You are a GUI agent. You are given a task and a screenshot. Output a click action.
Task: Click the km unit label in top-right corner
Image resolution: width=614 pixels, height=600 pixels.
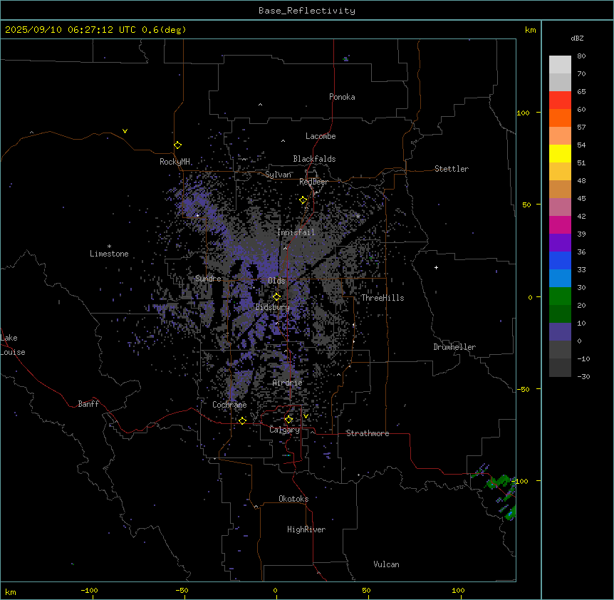(530, 30)
